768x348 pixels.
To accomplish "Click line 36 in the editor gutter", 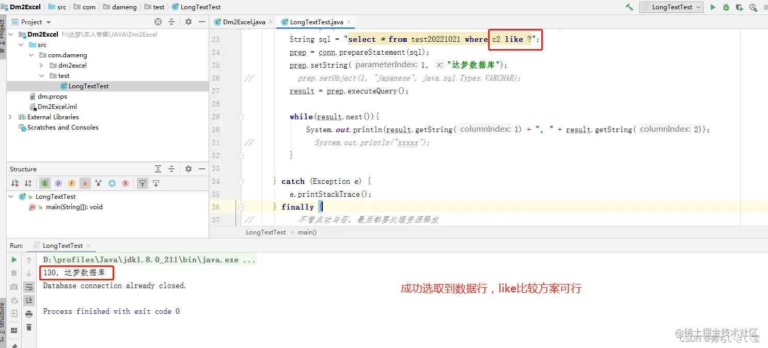I will pyautogui.click(x=216, y=207).
